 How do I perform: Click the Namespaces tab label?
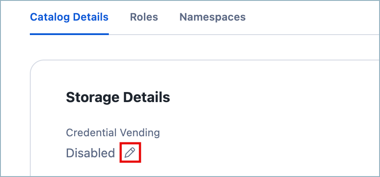[212, 18]
